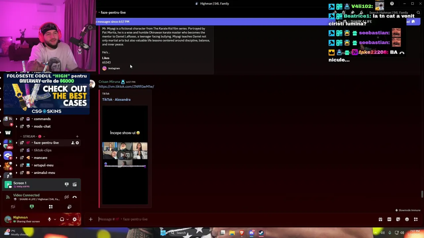Open headphones output options chevron
The width and height of the screenshot is (424, 238).
[x=68, y=219]
